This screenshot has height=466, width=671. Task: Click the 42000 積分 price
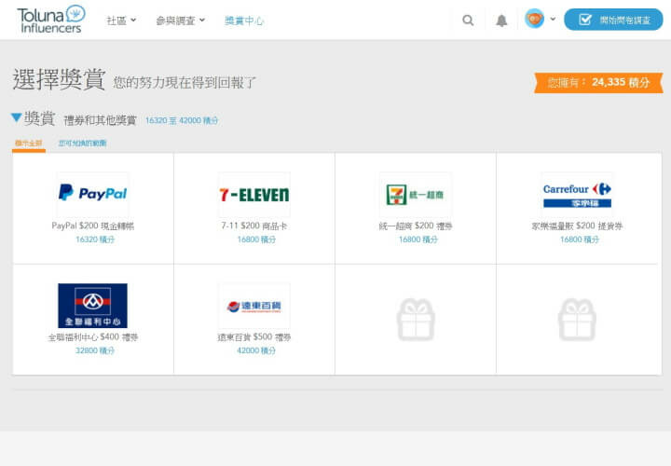tap(256, 350)
